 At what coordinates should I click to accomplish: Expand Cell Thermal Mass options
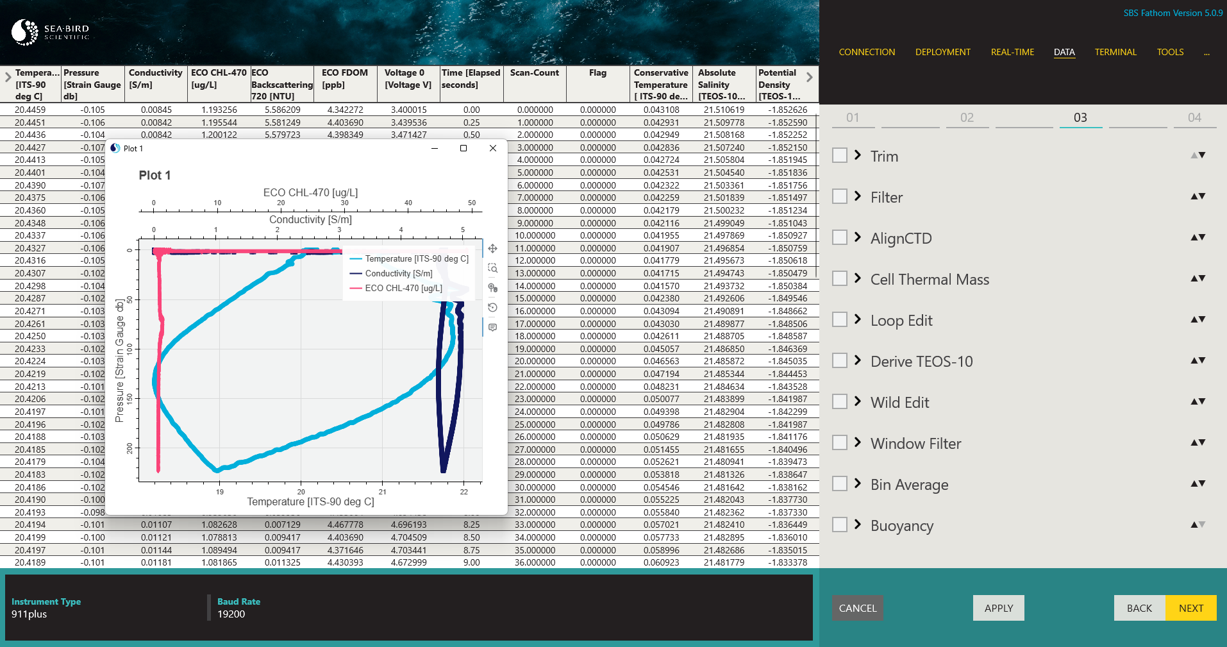tap(858, 278)
